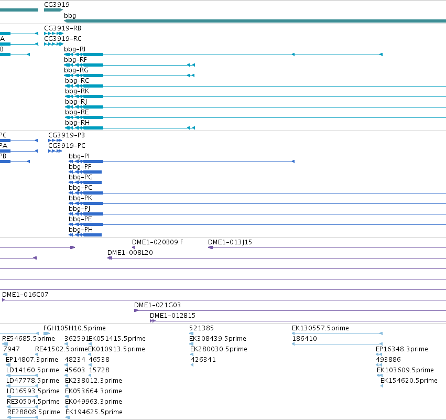
Task: Click the EK051415.5prime EST label
Action: coord(117,339)
